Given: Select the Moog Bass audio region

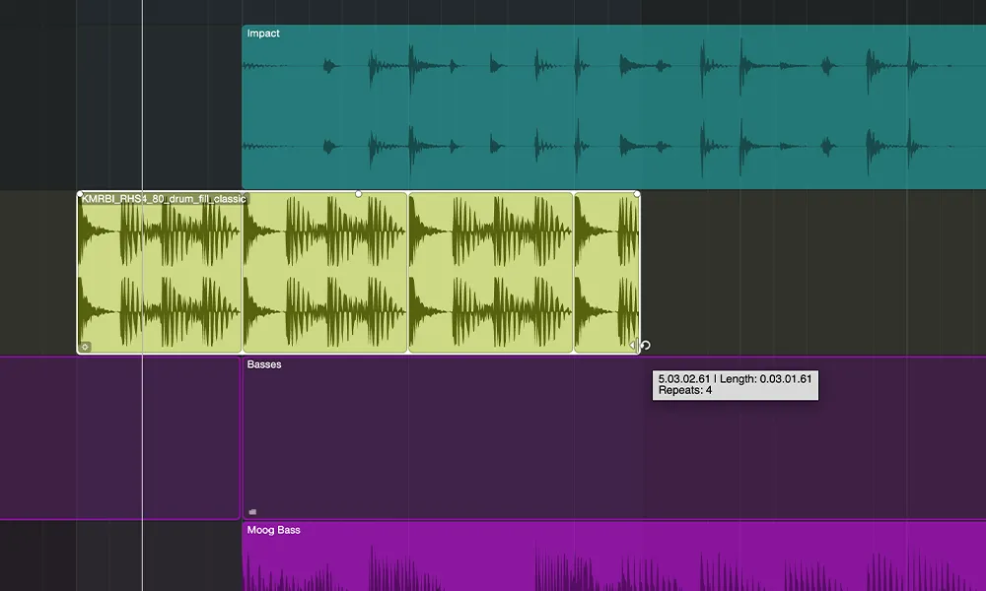Looking at the screenshot, I should tap(613, 557).
